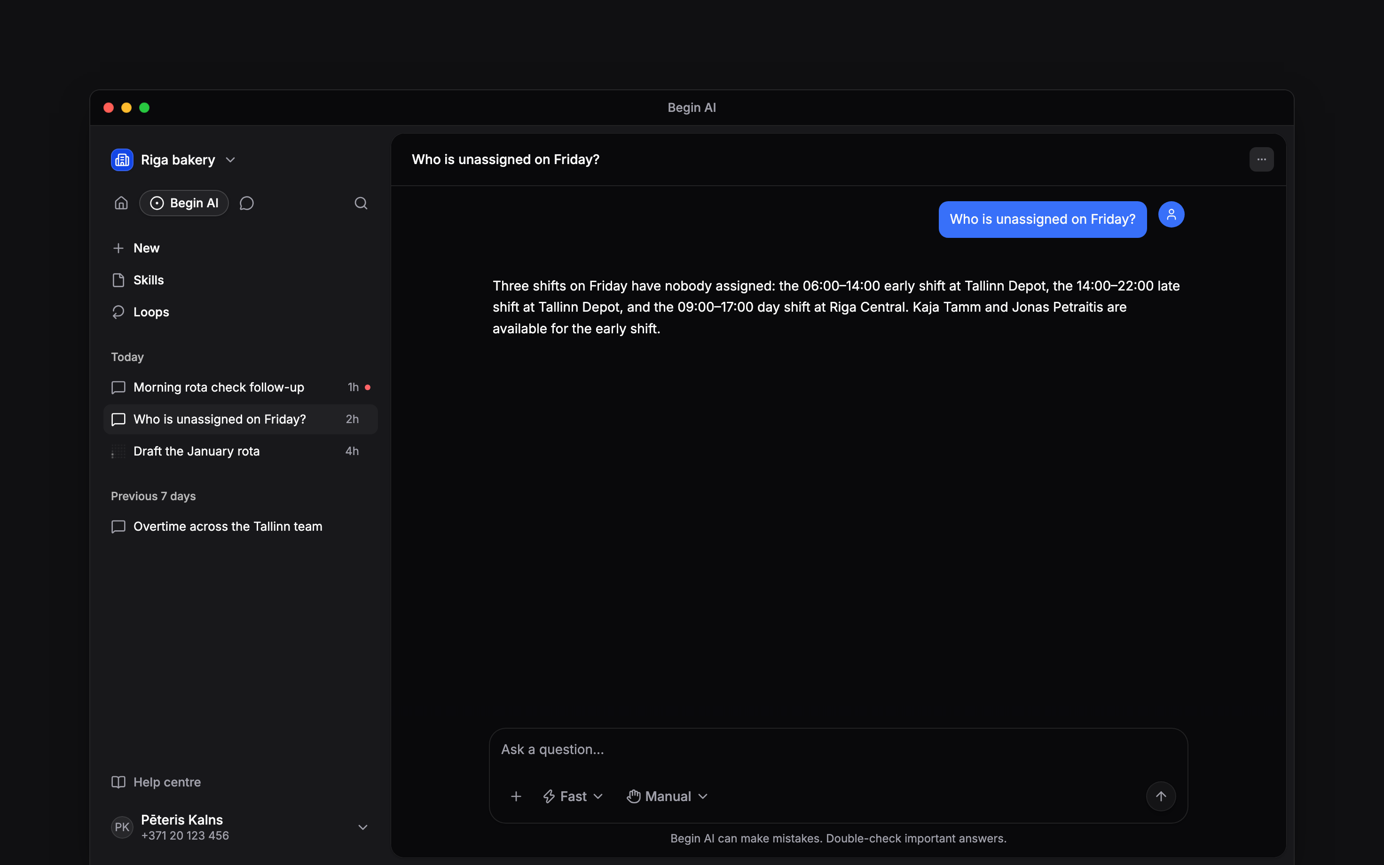
Task: Click the 4h timestamp on January rota
Action: click(352, 451)
